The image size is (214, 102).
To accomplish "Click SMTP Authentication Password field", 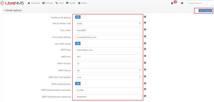I will click(108, 97).
